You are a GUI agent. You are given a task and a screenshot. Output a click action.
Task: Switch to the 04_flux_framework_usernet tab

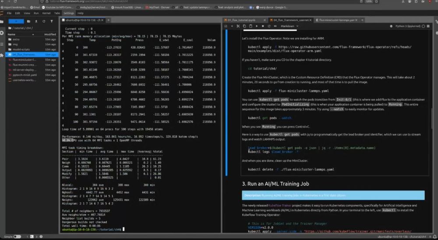[291, 20]
